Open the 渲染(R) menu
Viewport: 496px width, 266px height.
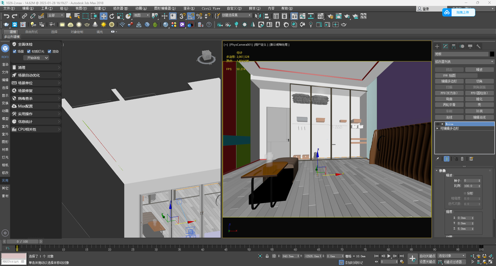click(x=189, y=8)
